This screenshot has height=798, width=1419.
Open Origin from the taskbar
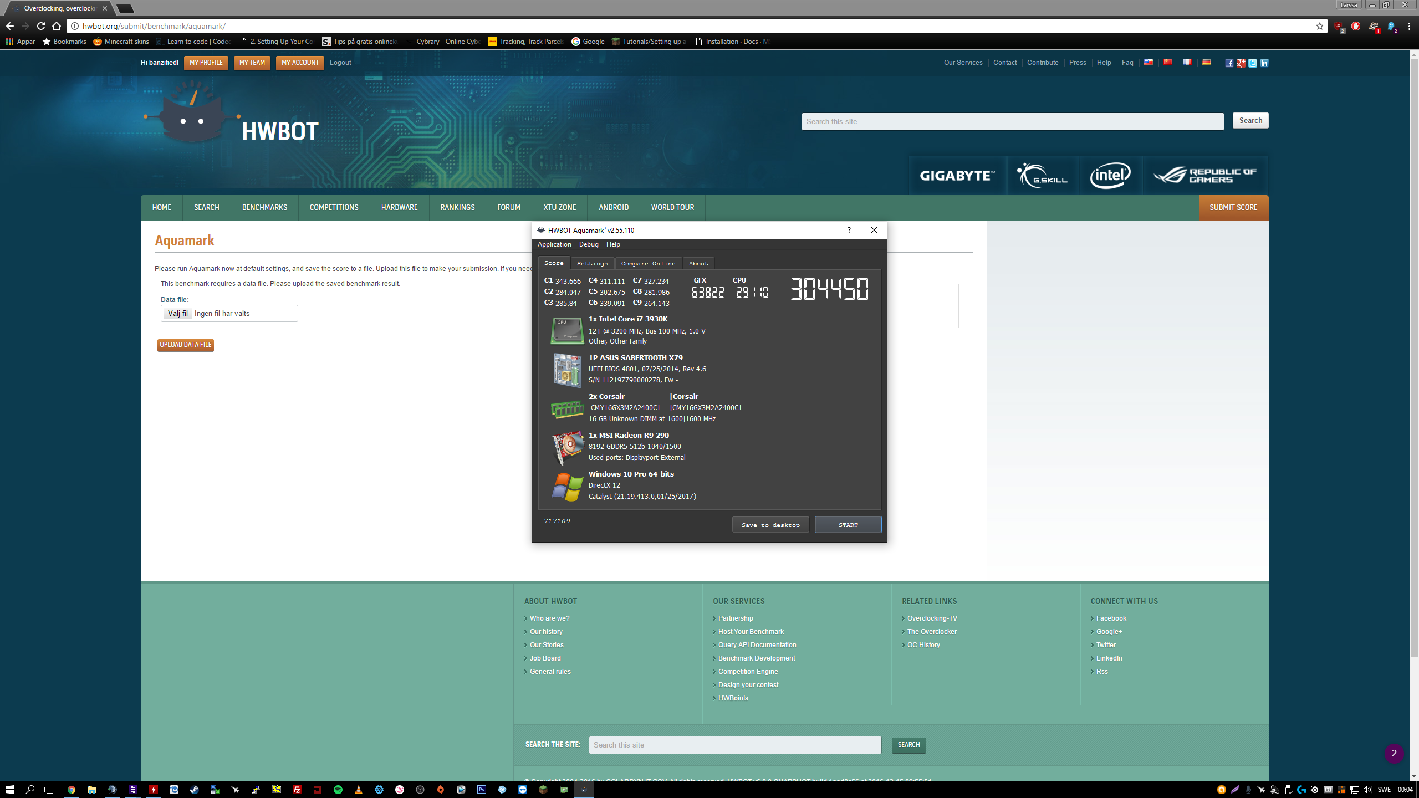(x=441, y=790)
